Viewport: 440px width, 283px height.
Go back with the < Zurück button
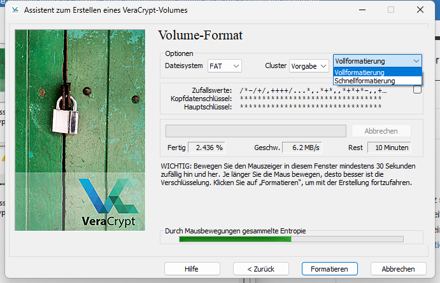click(260, 269)
